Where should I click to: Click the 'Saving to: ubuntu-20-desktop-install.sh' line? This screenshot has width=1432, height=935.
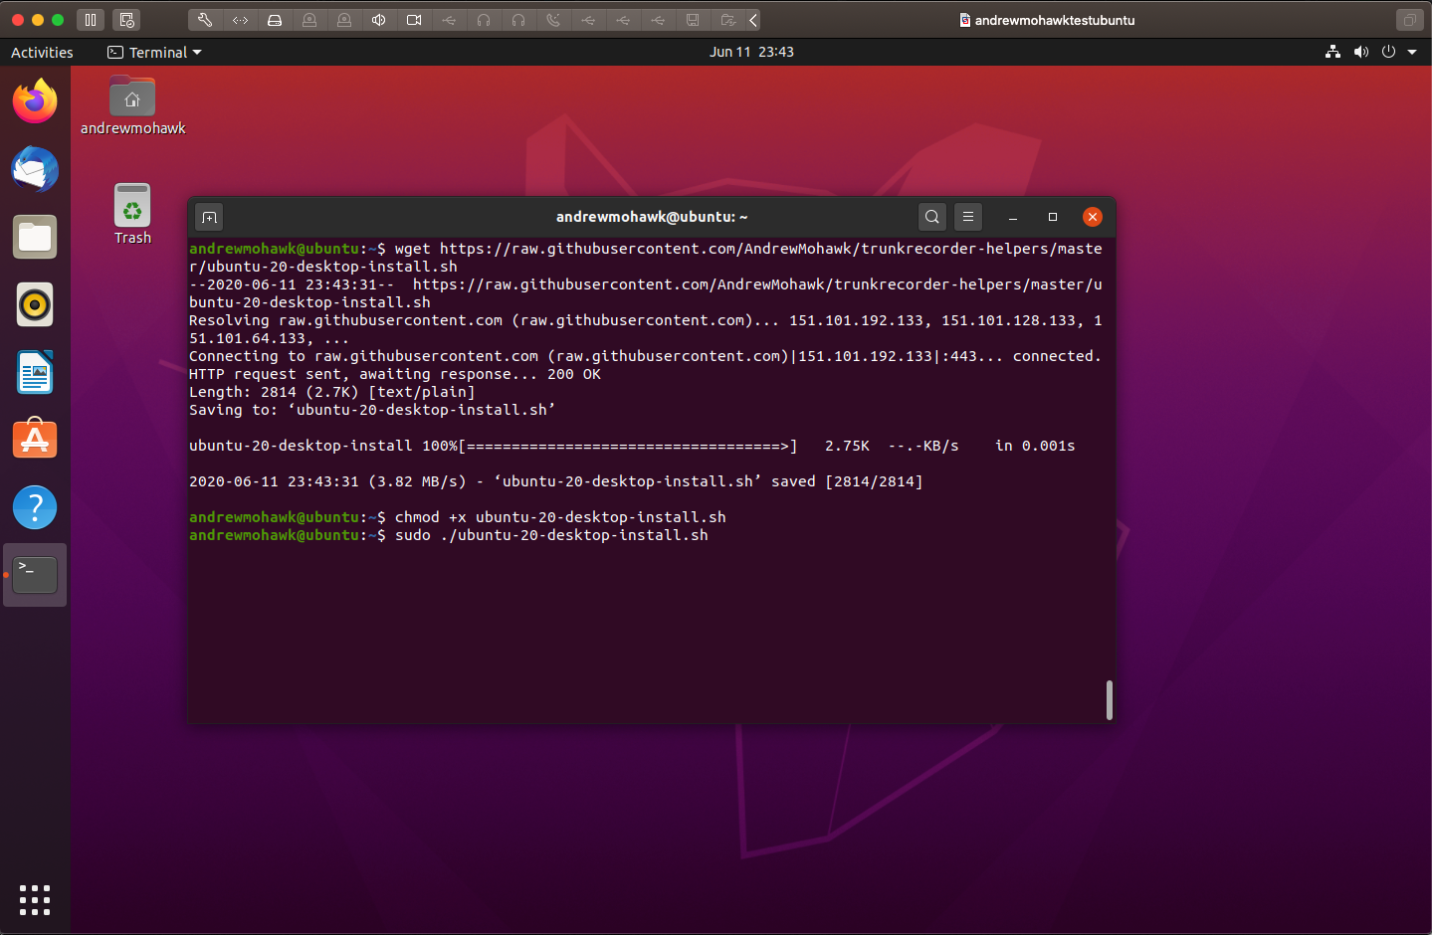tap(372, 410)
